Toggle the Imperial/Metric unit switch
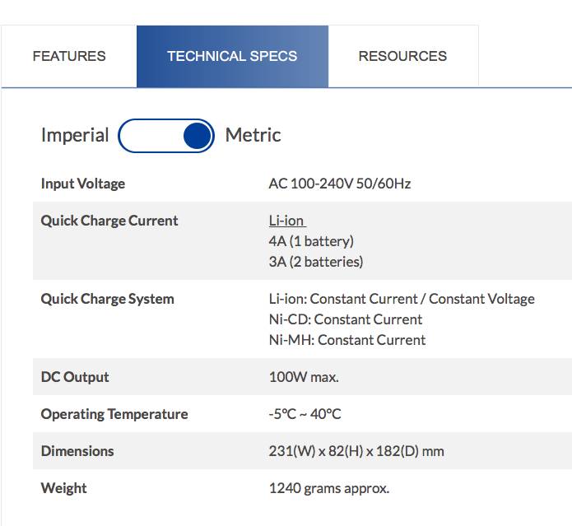This screenshot has height=526, width=572. tap(166, 136)
